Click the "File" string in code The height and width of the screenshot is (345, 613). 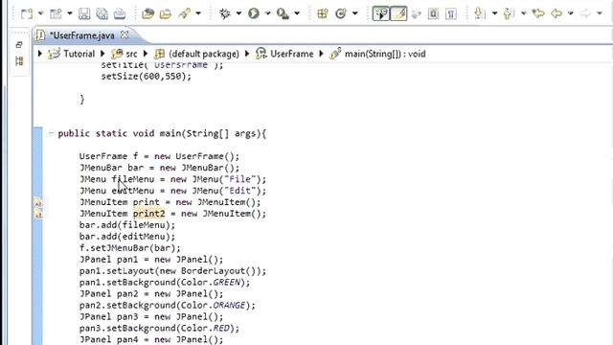coord(239,179)
